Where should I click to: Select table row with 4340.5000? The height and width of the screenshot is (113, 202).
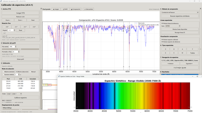pyautogui.click(x=21, y=83)
